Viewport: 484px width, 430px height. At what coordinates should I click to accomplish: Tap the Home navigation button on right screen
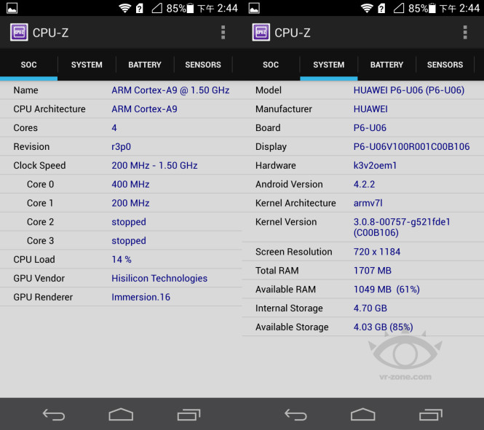[x=363, y=414]
